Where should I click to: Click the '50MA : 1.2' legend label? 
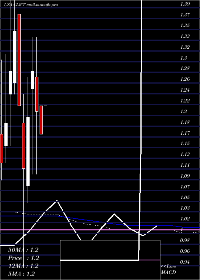pos(23,250)
